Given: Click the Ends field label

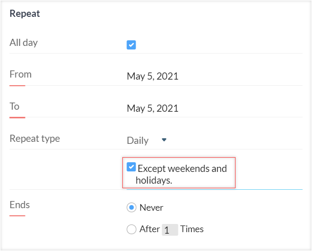Looking at the screenshot, I should coord(20,205).
